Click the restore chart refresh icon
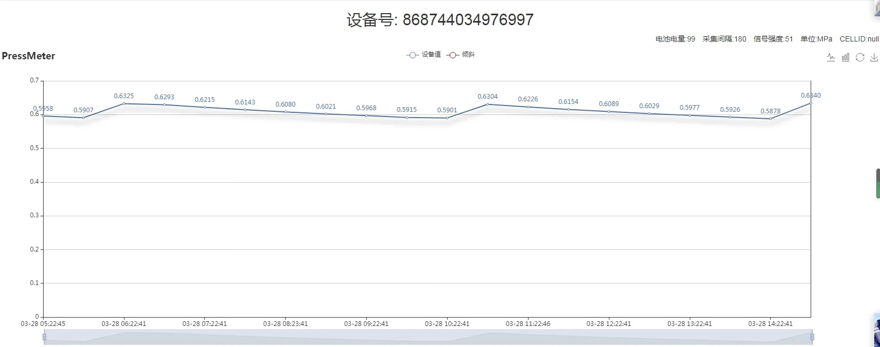 point(860,57)
